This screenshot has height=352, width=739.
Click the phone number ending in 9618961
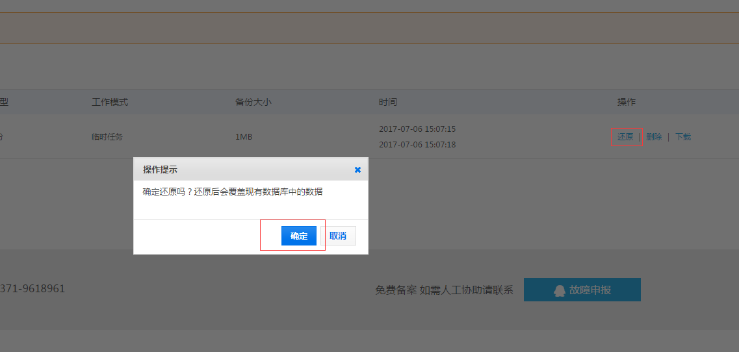32,289
